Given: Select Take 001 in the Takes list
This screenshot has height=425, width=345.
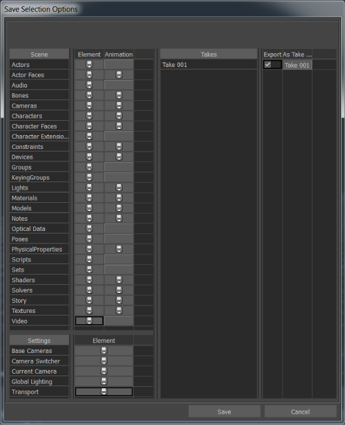Looking at the screenshot, I should [209, 64].
